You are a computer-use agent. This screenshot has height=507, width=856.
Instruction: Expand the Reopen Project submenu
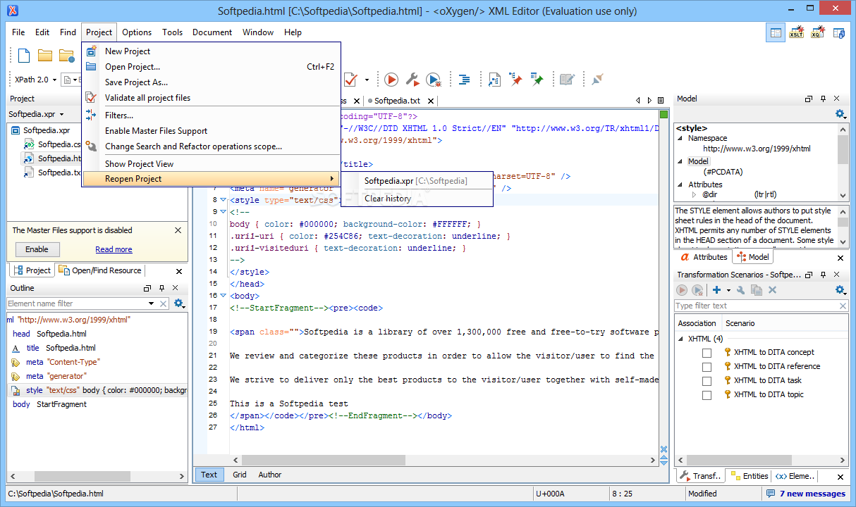(211, 179)
